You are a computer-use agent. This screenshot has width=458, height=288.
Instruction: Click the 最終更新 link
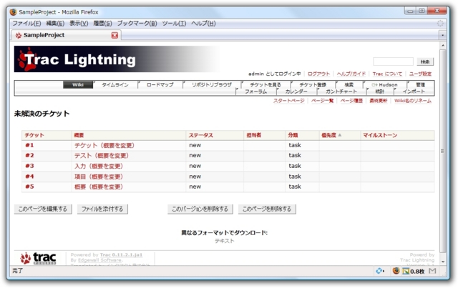tap(379, 101)
